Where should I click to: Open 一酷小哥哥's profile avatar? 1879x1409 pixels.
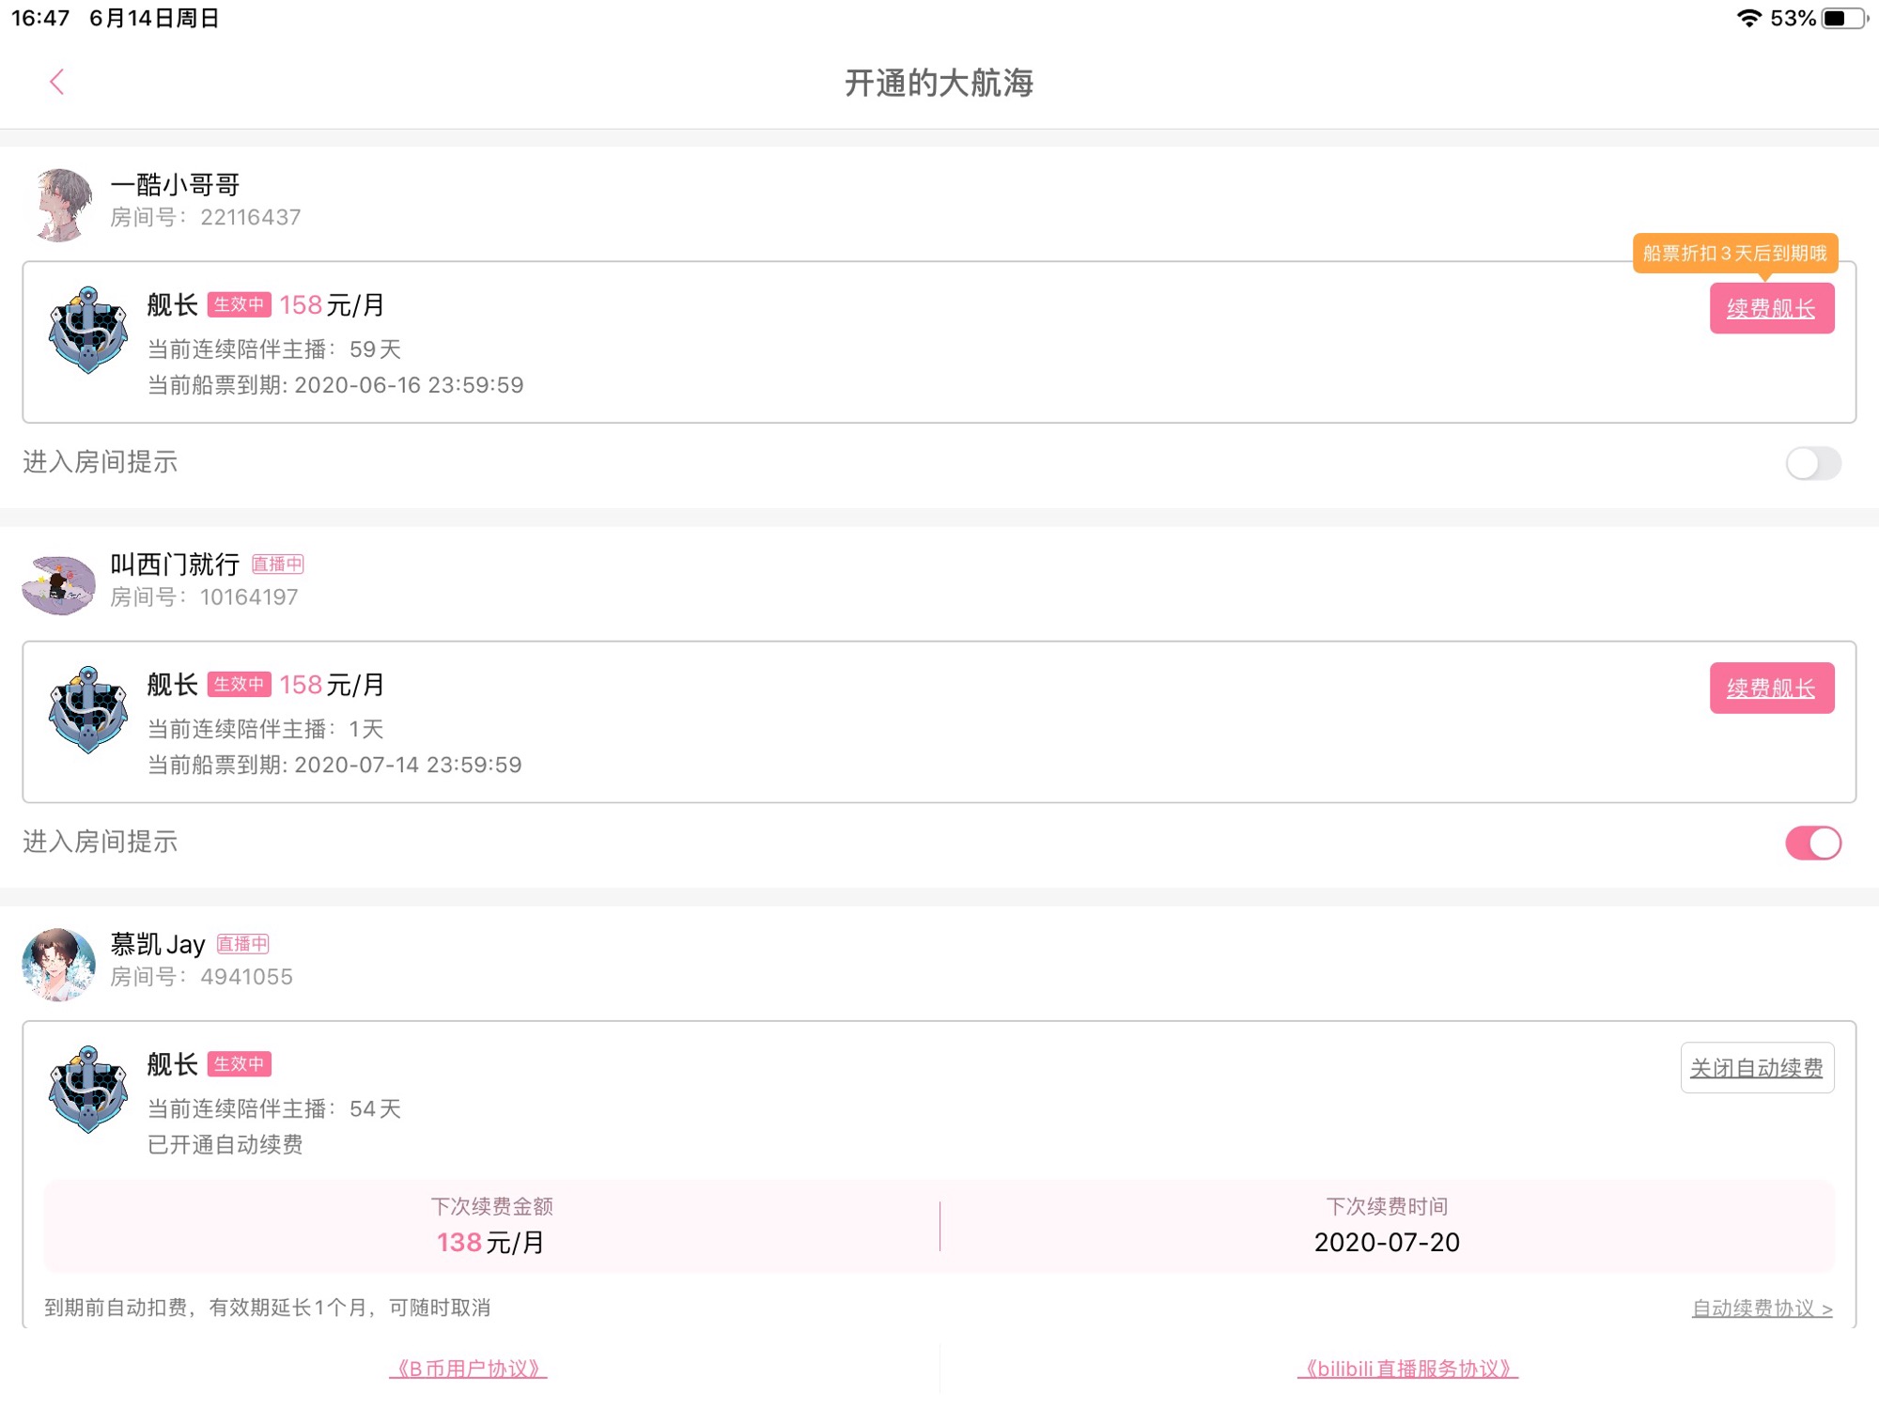(x=62, y=204)
